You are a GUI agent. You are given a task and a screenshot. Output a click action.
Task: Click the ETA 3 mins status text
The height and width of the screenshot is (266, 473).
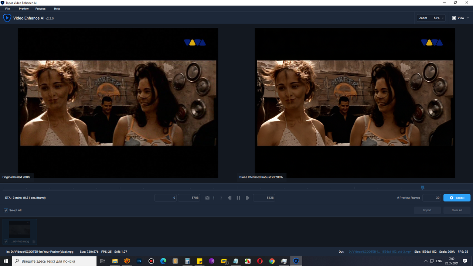[x=25, y=198]
